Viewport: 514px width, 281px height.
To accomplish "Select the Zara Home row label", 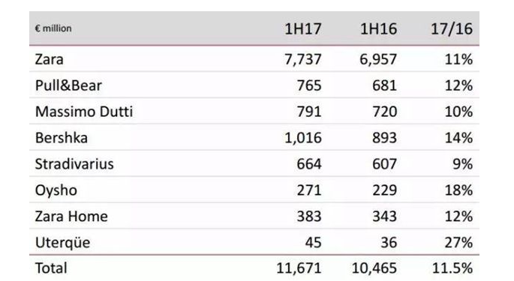I will pos(71,217).
